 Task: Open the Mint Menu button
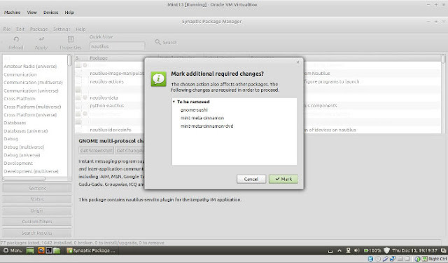coord(13,250)
